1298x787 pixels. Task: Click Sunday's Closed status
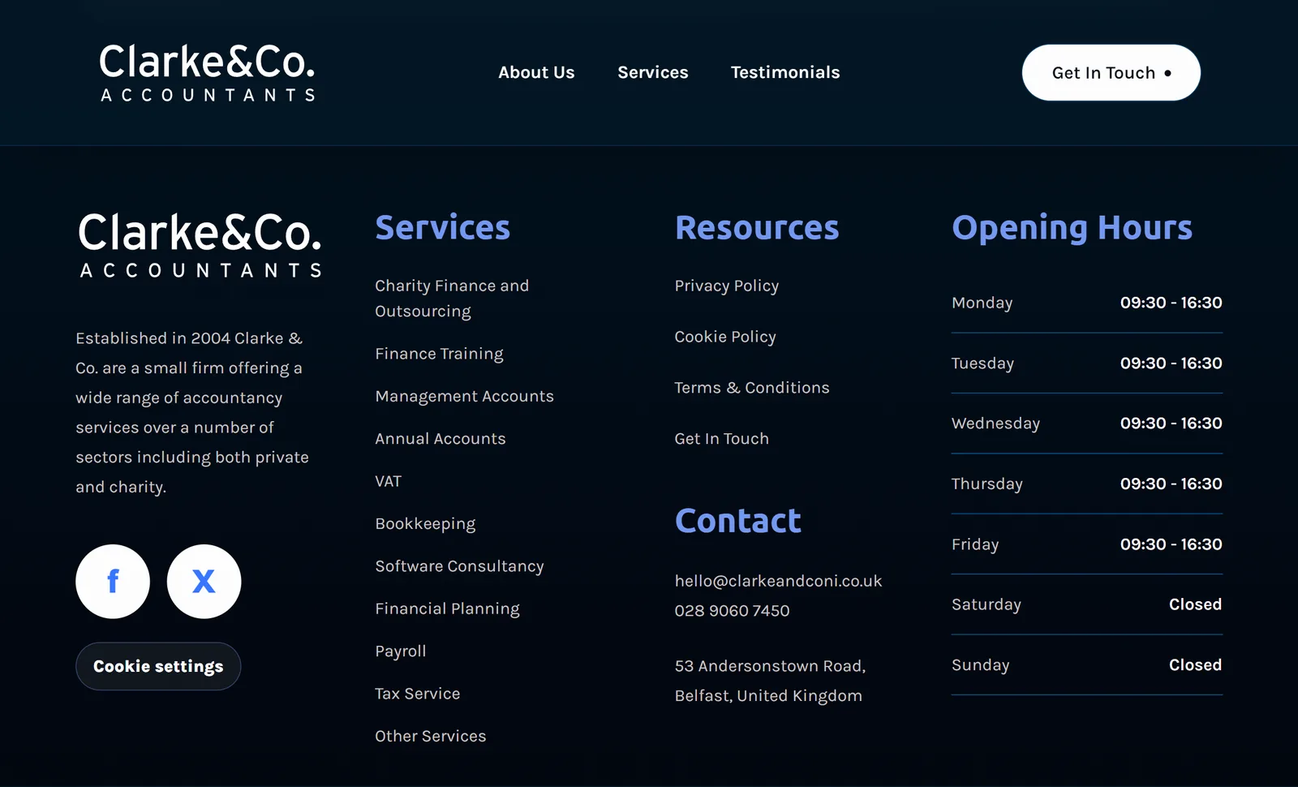[x=1195, y=665]
